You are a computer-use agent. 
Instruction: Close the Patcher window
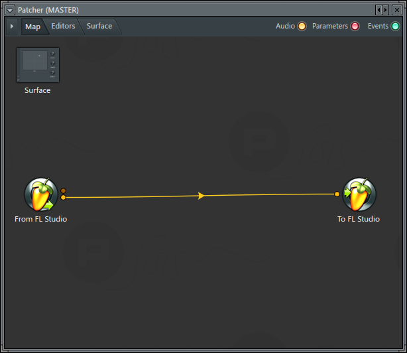(x=397, y=10)
